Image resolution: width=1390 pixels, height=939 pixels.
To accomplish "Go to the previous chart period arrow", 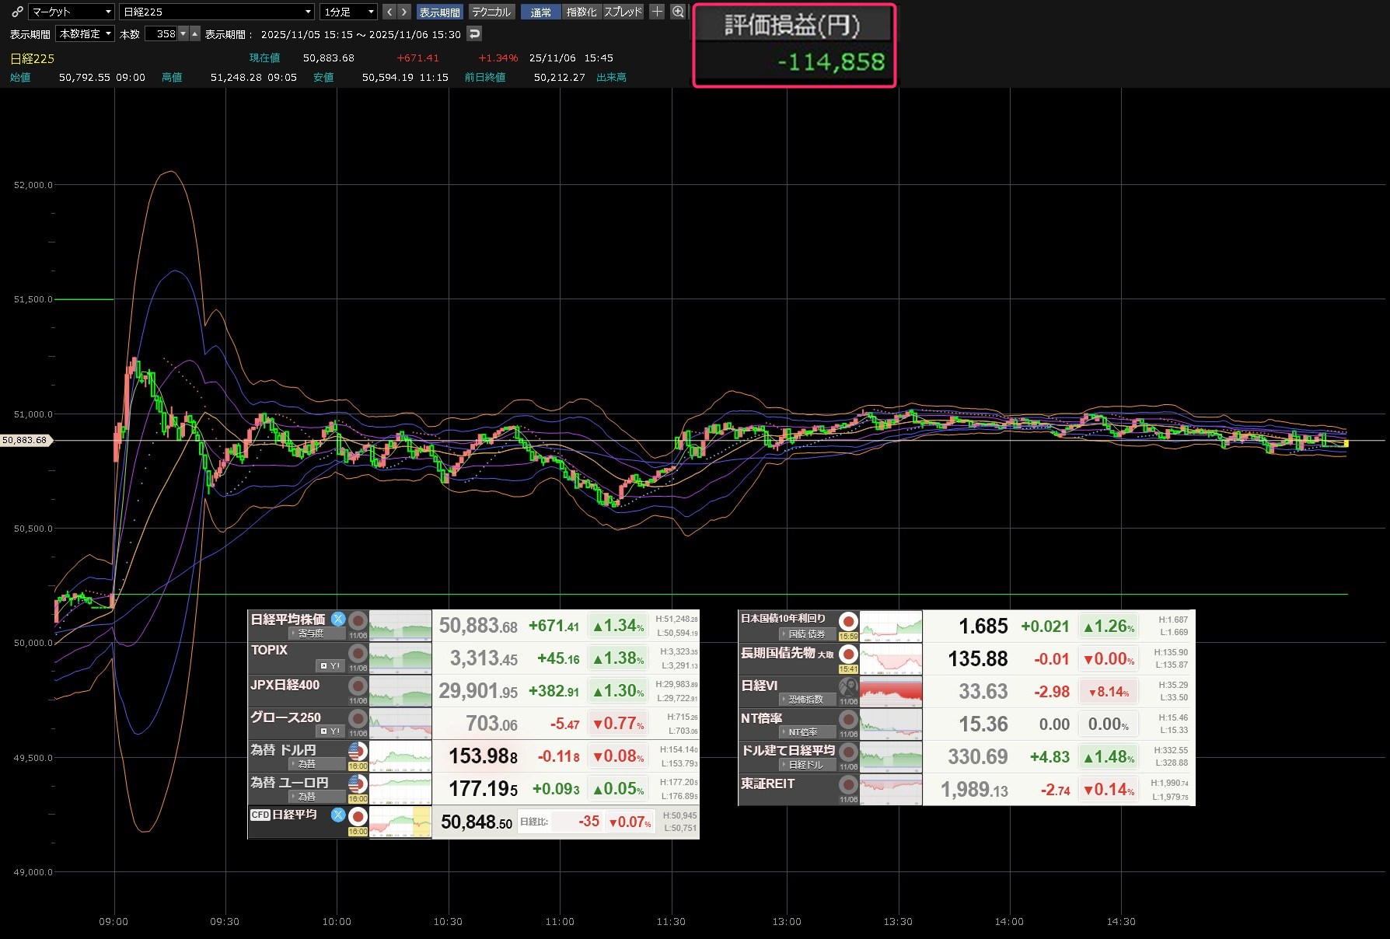I will point(390,12).
